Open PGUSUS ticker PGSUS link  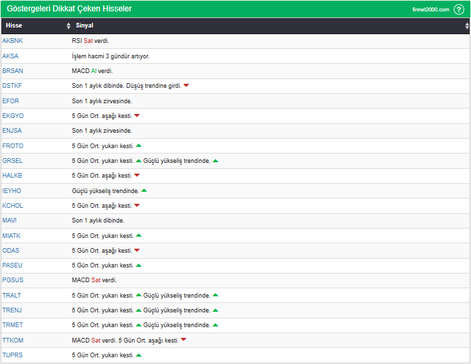click(13, 280)
